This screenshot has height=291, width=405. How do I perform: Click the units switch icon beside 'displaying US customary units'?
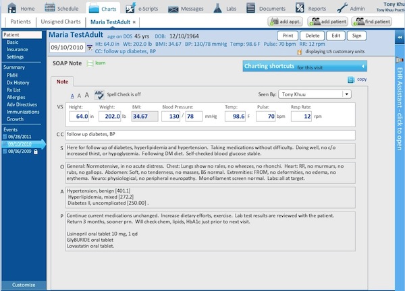point(299,52)
